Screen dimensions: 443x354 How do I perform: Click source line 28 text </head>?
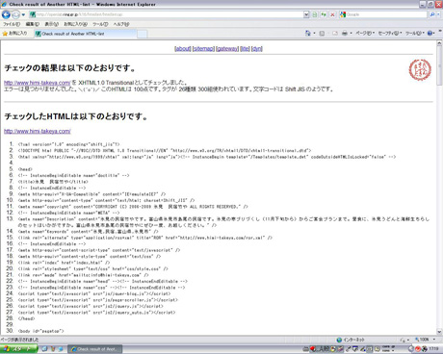pyautogui.click(x=26, y=318)
